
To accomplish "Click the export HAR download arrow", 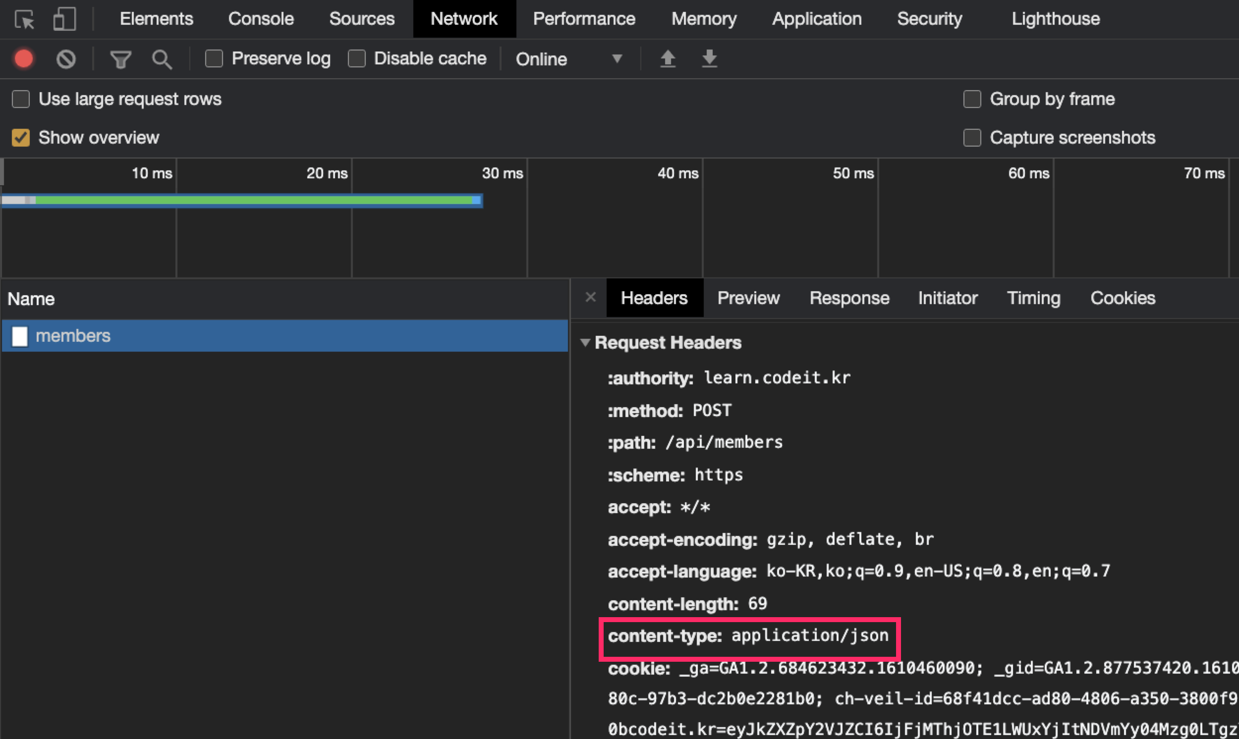I will coord(709,59).
